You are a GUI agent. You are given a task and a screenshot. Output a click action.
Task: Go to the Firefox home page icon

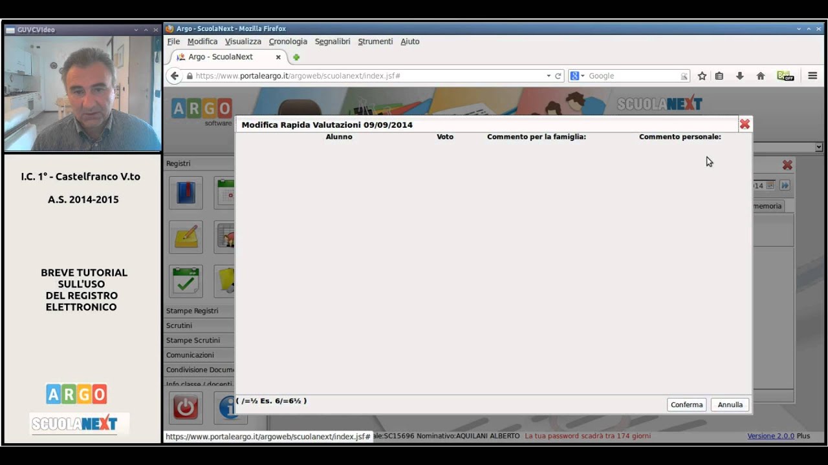pyautogui.click(x=761, y=76)
